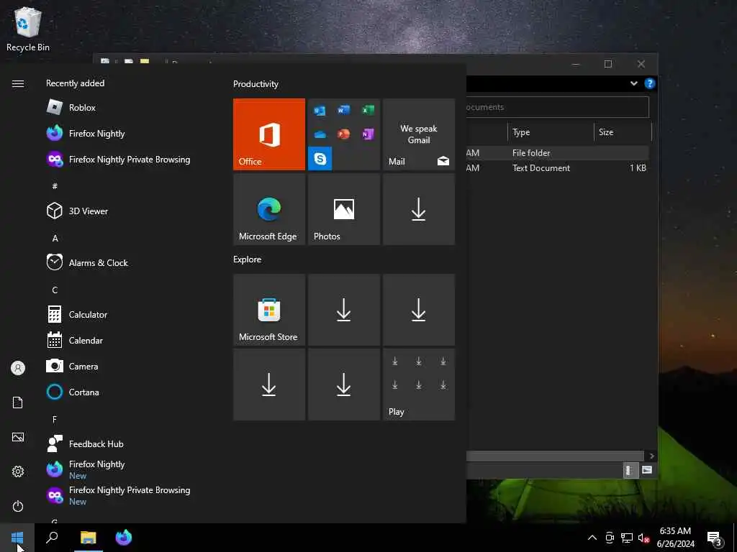This screenshot has height=552, width=737.
Task: Click the Power button in Start
Action: pos(18,506)
